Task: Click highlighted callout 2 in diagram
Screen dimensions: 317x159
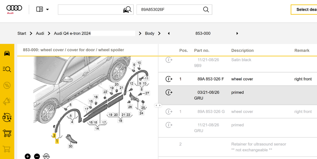Action: coord(54,135)
